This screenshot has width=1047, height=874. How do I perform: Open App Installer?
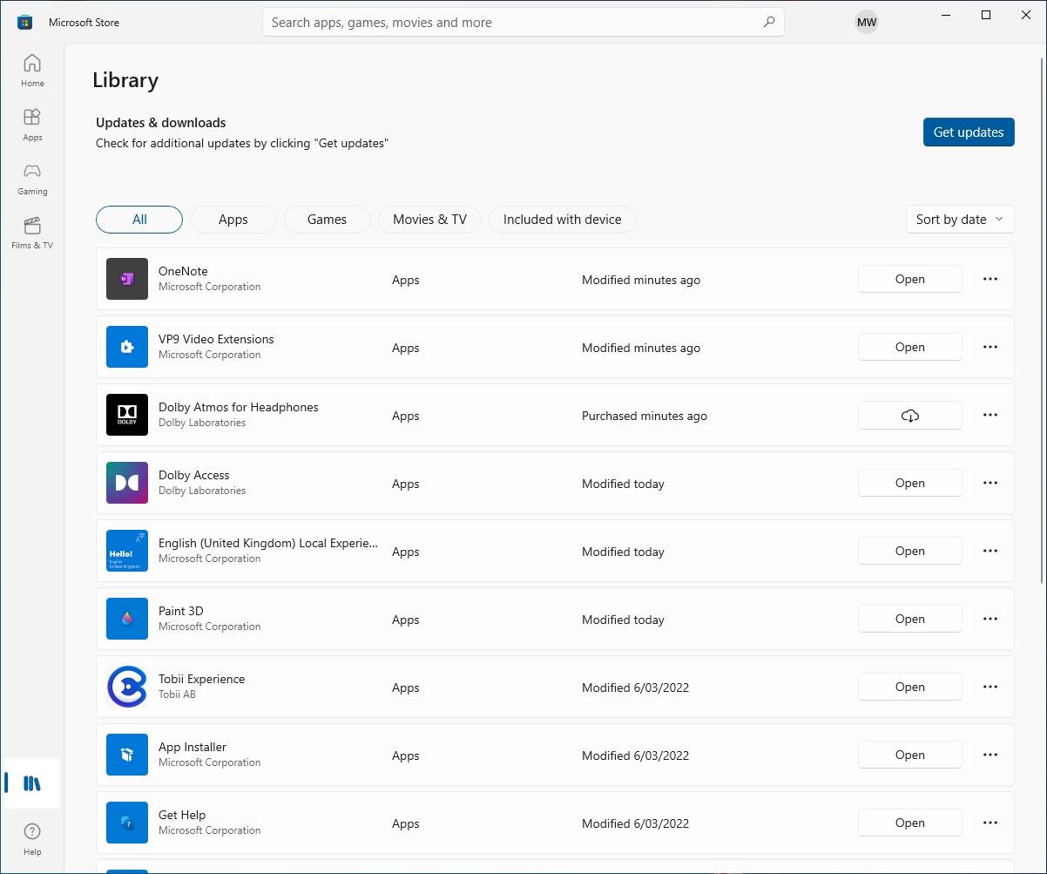[909, 755]
